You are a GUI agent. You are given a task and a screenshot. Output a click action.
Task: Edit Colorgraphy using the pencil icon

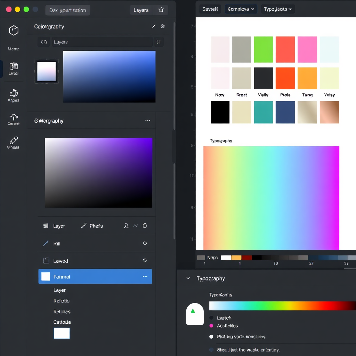pyautogui.click(x=153, y=26)
